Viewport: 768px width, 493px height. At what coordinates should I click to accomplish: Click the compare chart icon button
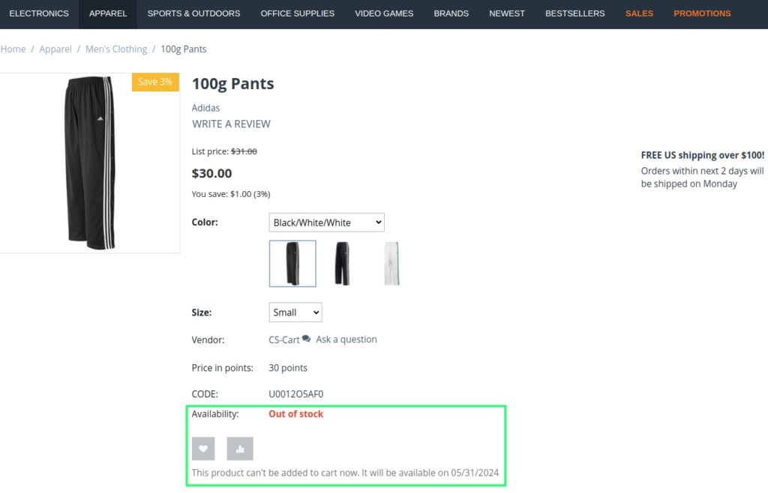pyautogui.click(x=240, y=449)
